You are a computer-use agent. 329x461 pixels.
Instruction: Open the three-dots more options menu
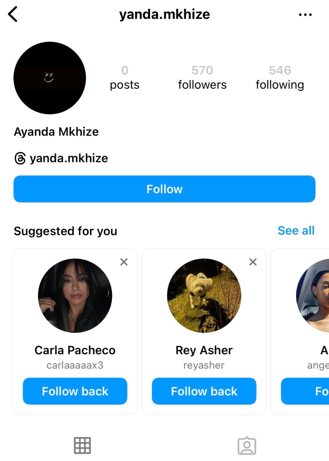(x=305, y=15)
